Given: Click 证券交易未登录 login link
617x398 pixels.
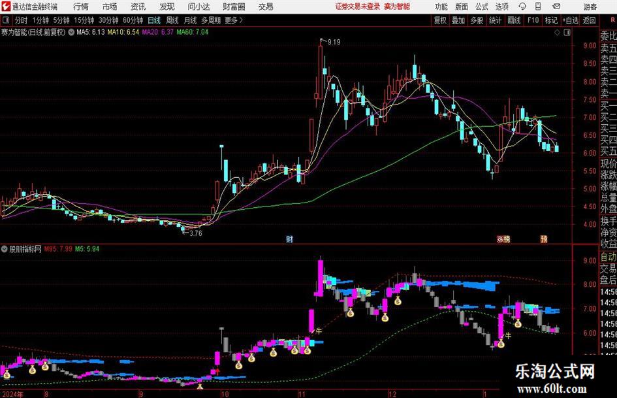Looking at the screenshot, I should pos(358,7).
